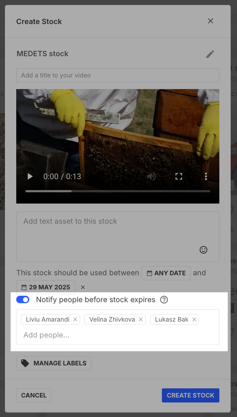This screenshot has height=417, width=237.
Task: Show help for stock expiry notification
Action: [164, 300]
